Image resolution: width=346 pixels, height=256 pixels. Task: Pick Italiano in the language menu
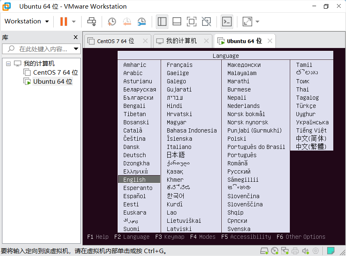click(179, 147)
